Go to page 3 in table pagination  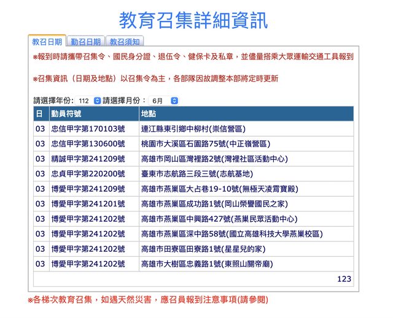point(349,279)
